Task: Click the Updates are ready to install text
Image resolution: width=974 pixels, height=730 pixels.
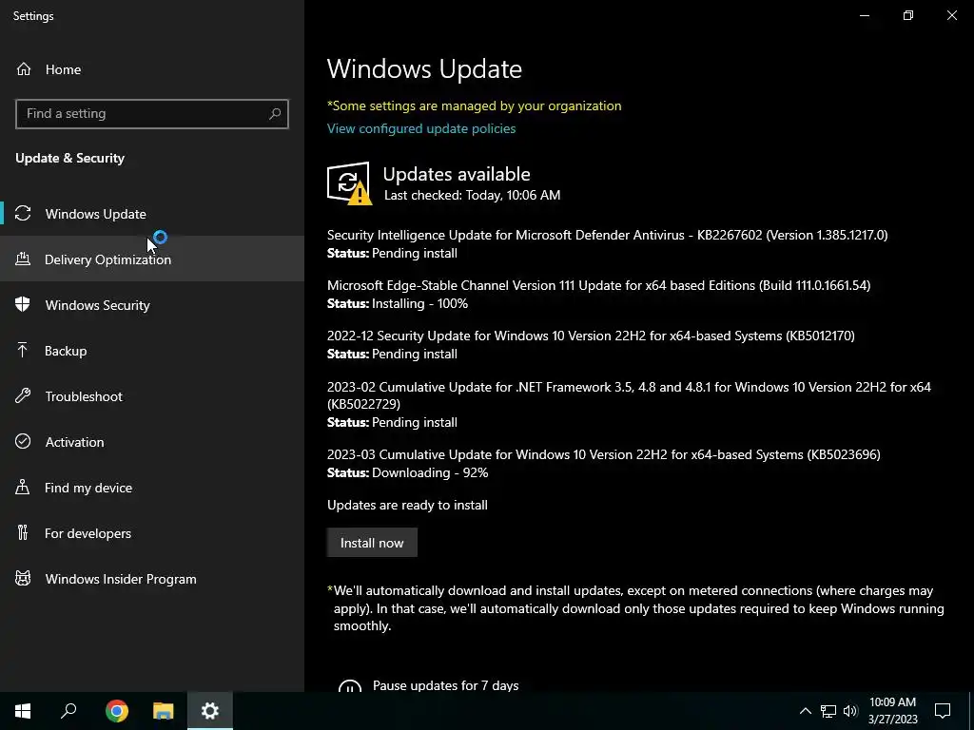Action: (x=407, y=505)
